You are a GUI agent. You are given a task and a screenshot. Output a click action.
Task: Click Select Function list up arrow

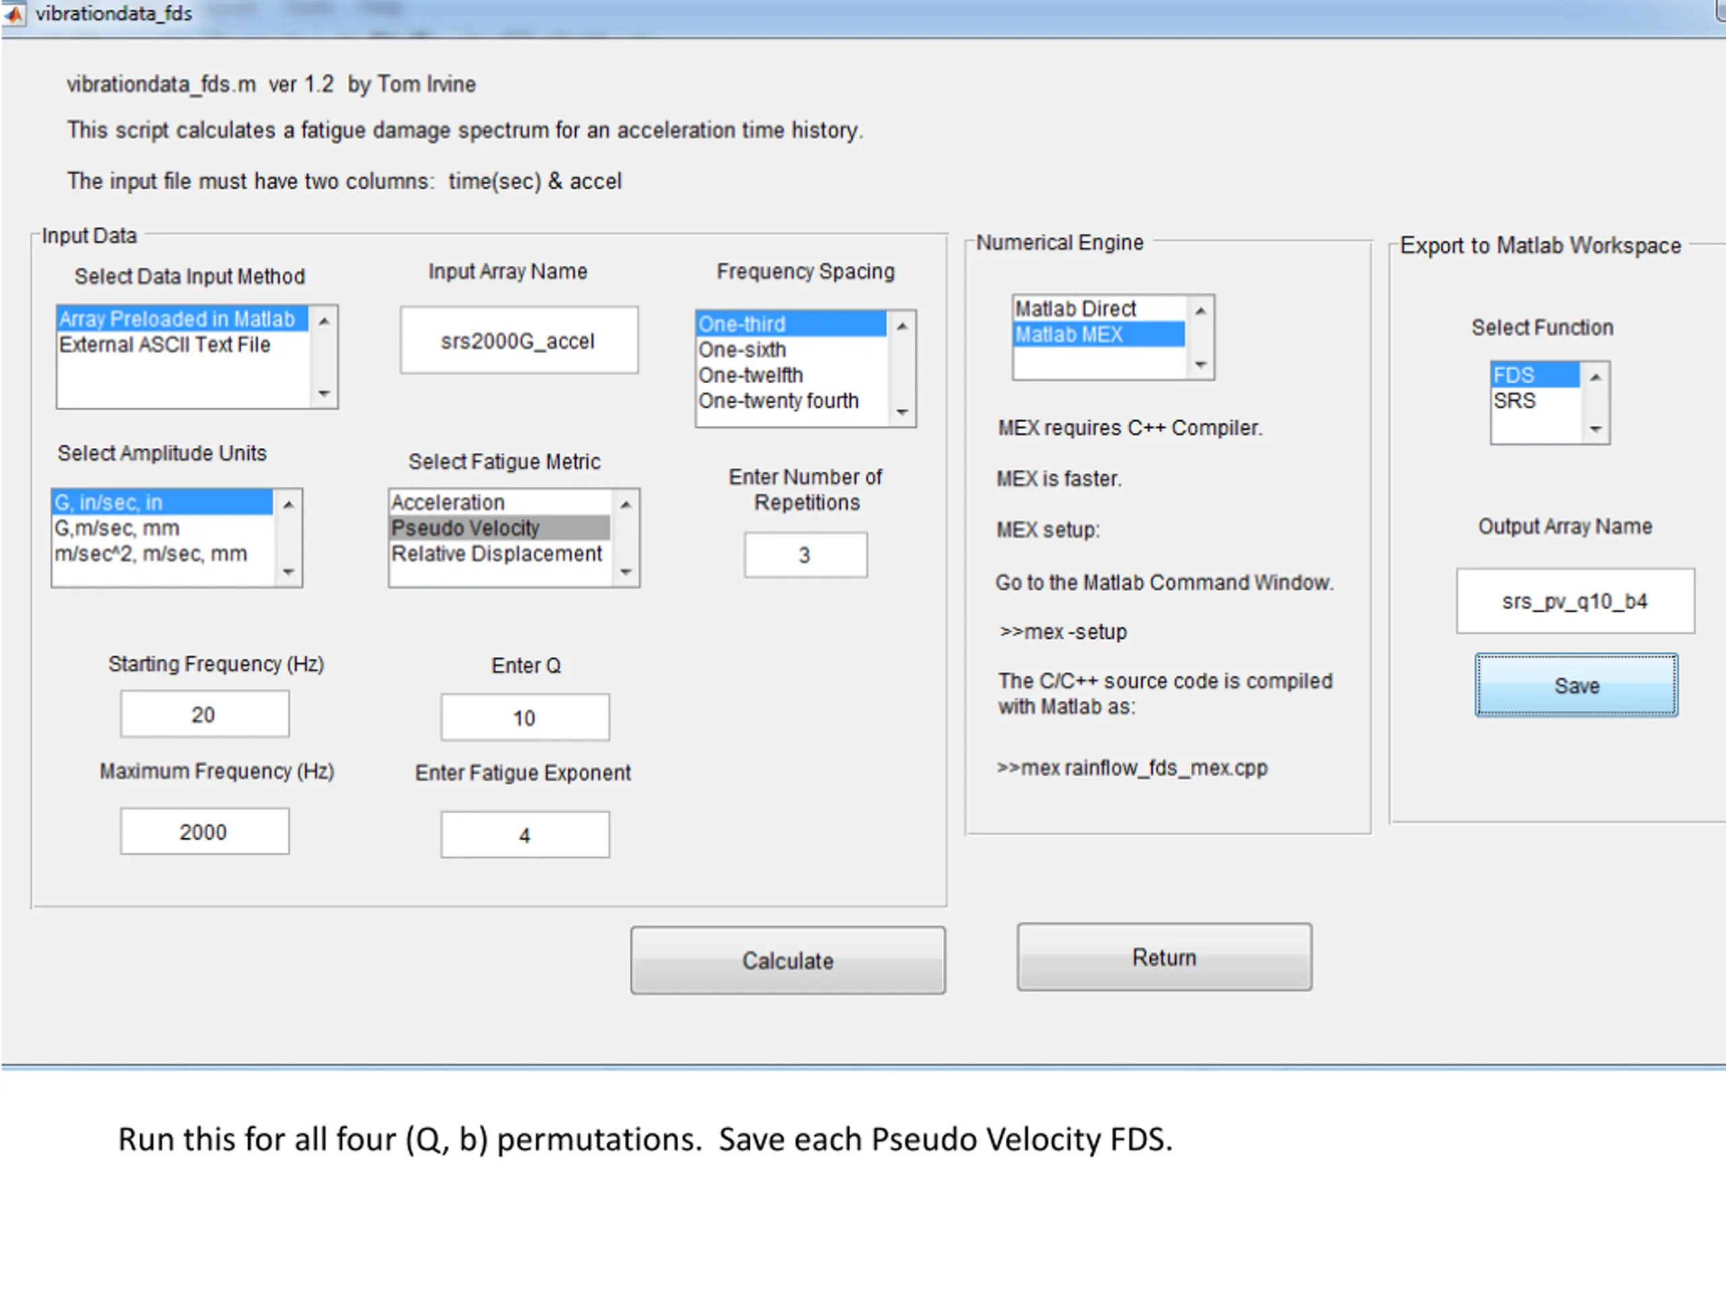1596,377
